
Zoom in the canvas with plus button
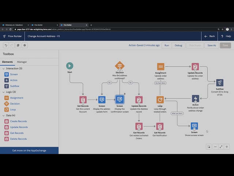[227, 147]
